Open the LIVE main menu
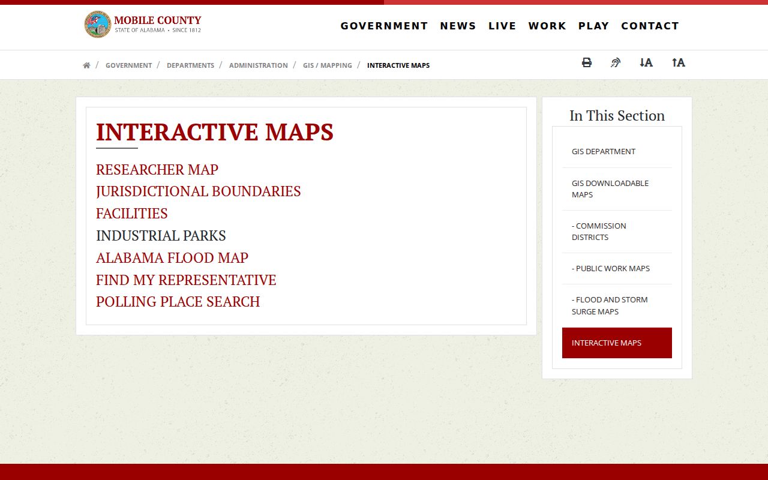Screen dimensions: 768x480 click(x=502, y=26)
